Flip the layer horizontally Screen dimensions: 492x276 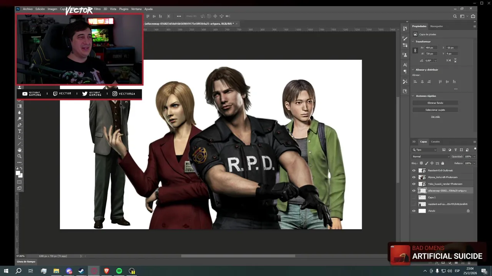click(x=449, y=60)
